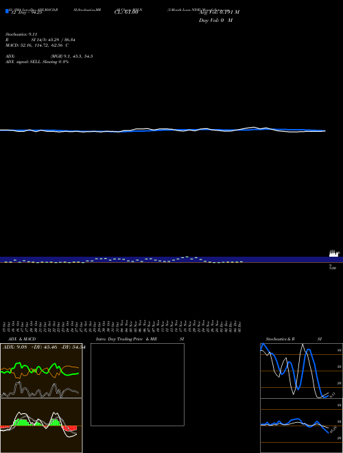Image resolution: width=343 pixels, height=453 pixels.
Task: Click the 'Intra Day Trading Price & MR' title
Action: coord(127,339)
